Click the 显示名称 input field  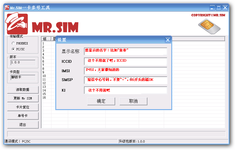point(126,51)
